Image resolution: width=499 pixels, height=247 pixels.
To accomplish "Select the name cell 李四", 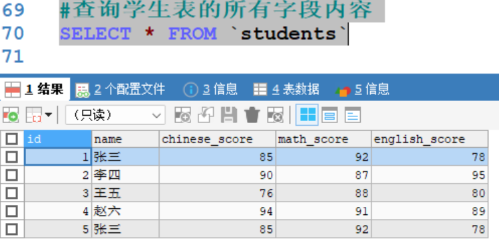I will (x=125, y=175).
